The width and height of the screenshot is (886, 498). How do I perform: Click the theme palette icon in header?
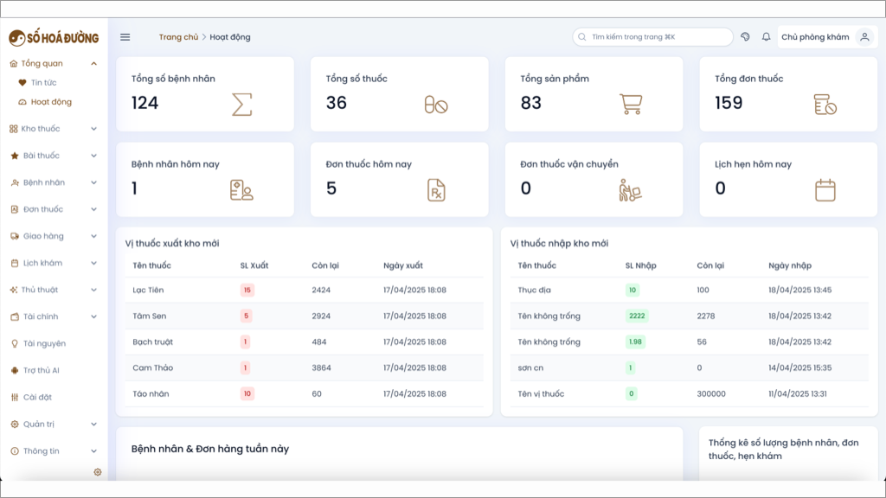click(745, 36)
